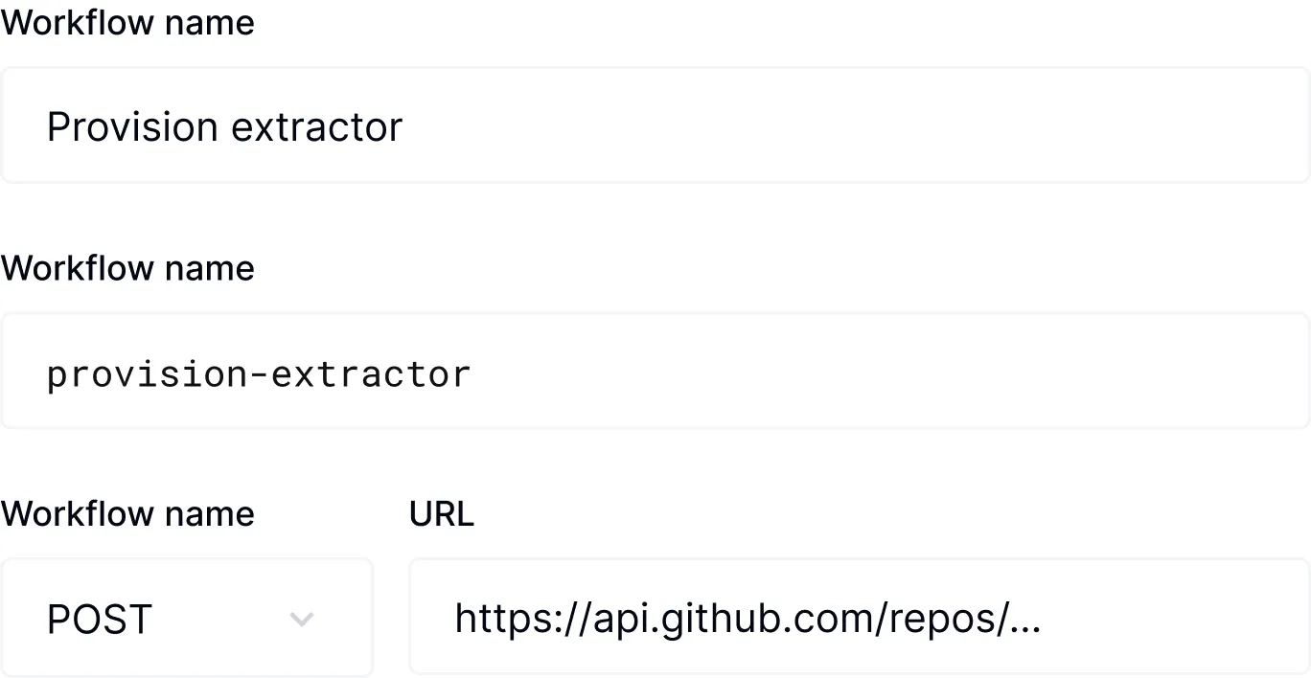Click the Workflow name label above provision-extractor slug
This screenshot has height=678, width=1311.
[127, 268]
